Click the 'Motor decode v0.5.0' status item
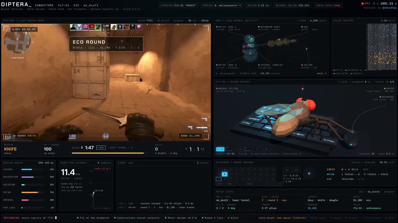Viewport: 398px width, 223px height. coord(180,218)
